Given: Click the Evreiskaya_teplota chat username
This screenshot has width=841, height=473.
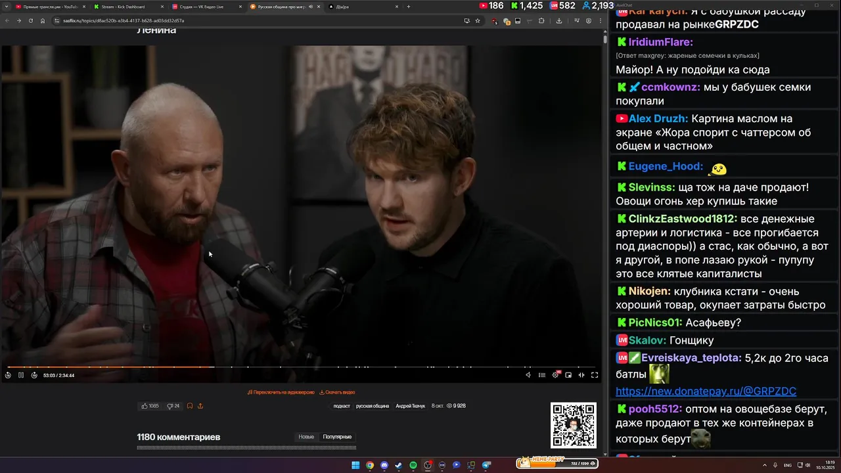Looking at the screenshot, I should (x=693, y=358).
